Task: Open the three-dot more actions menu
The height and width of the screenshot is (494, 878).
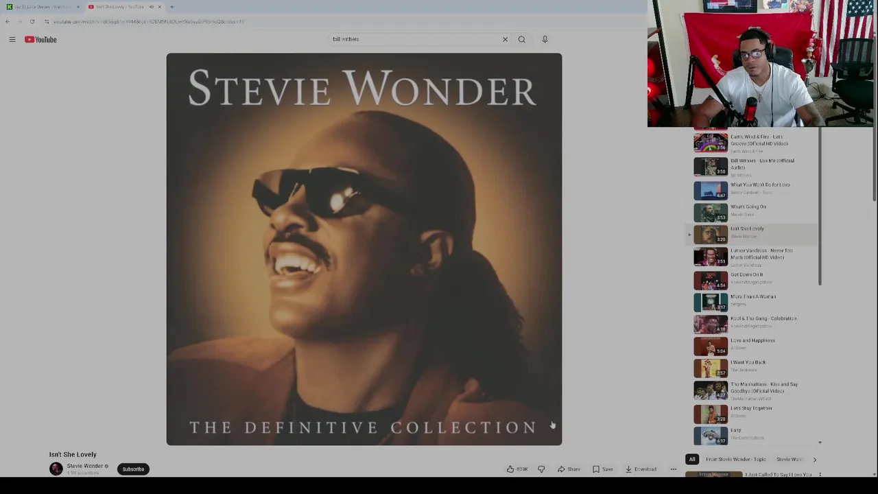Action: [x=674, y=469]
